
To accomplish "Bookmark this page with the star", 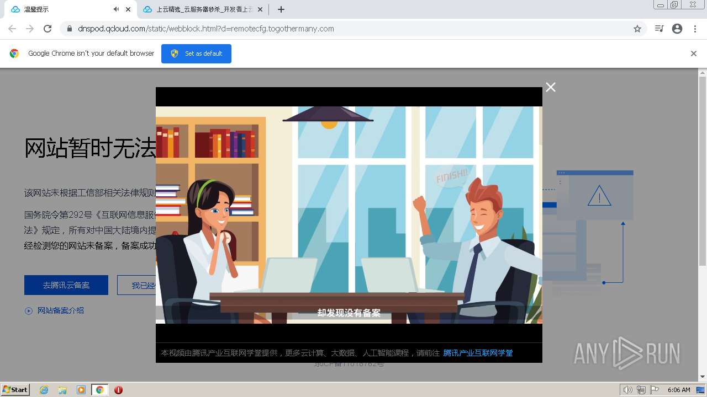I will [637, 29].
